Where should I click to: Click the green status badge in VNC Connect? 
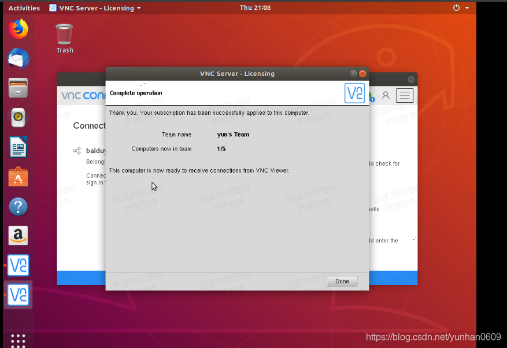click(x=372, y=98)
